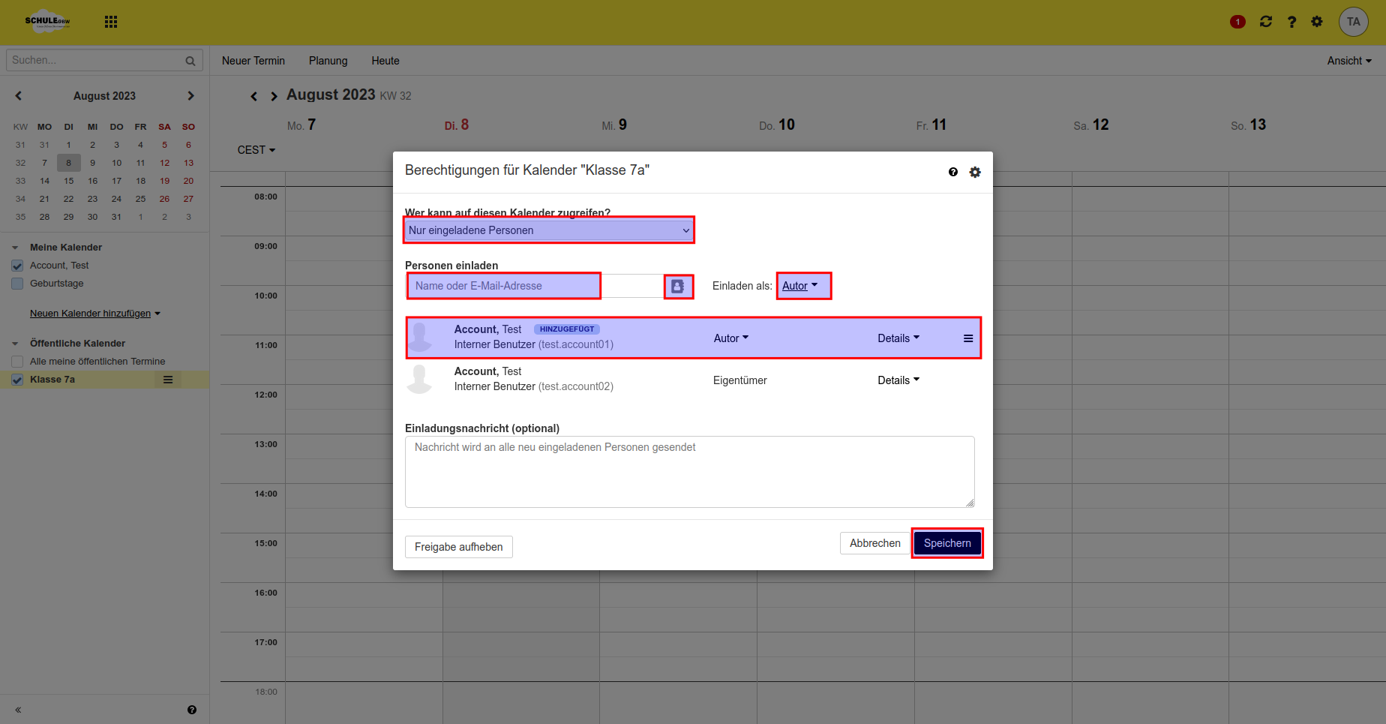Image resolution: width=1386 pixels, height=724 pixels.
Task: Open the Nur eingeladene Personen dropdown
Action: click(548, 230)
